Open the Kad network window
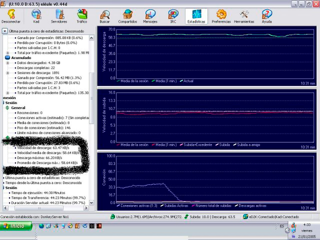 point(36,16)
